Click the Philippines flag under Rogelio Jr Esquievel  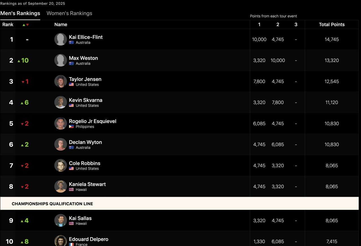coord(71,127)
